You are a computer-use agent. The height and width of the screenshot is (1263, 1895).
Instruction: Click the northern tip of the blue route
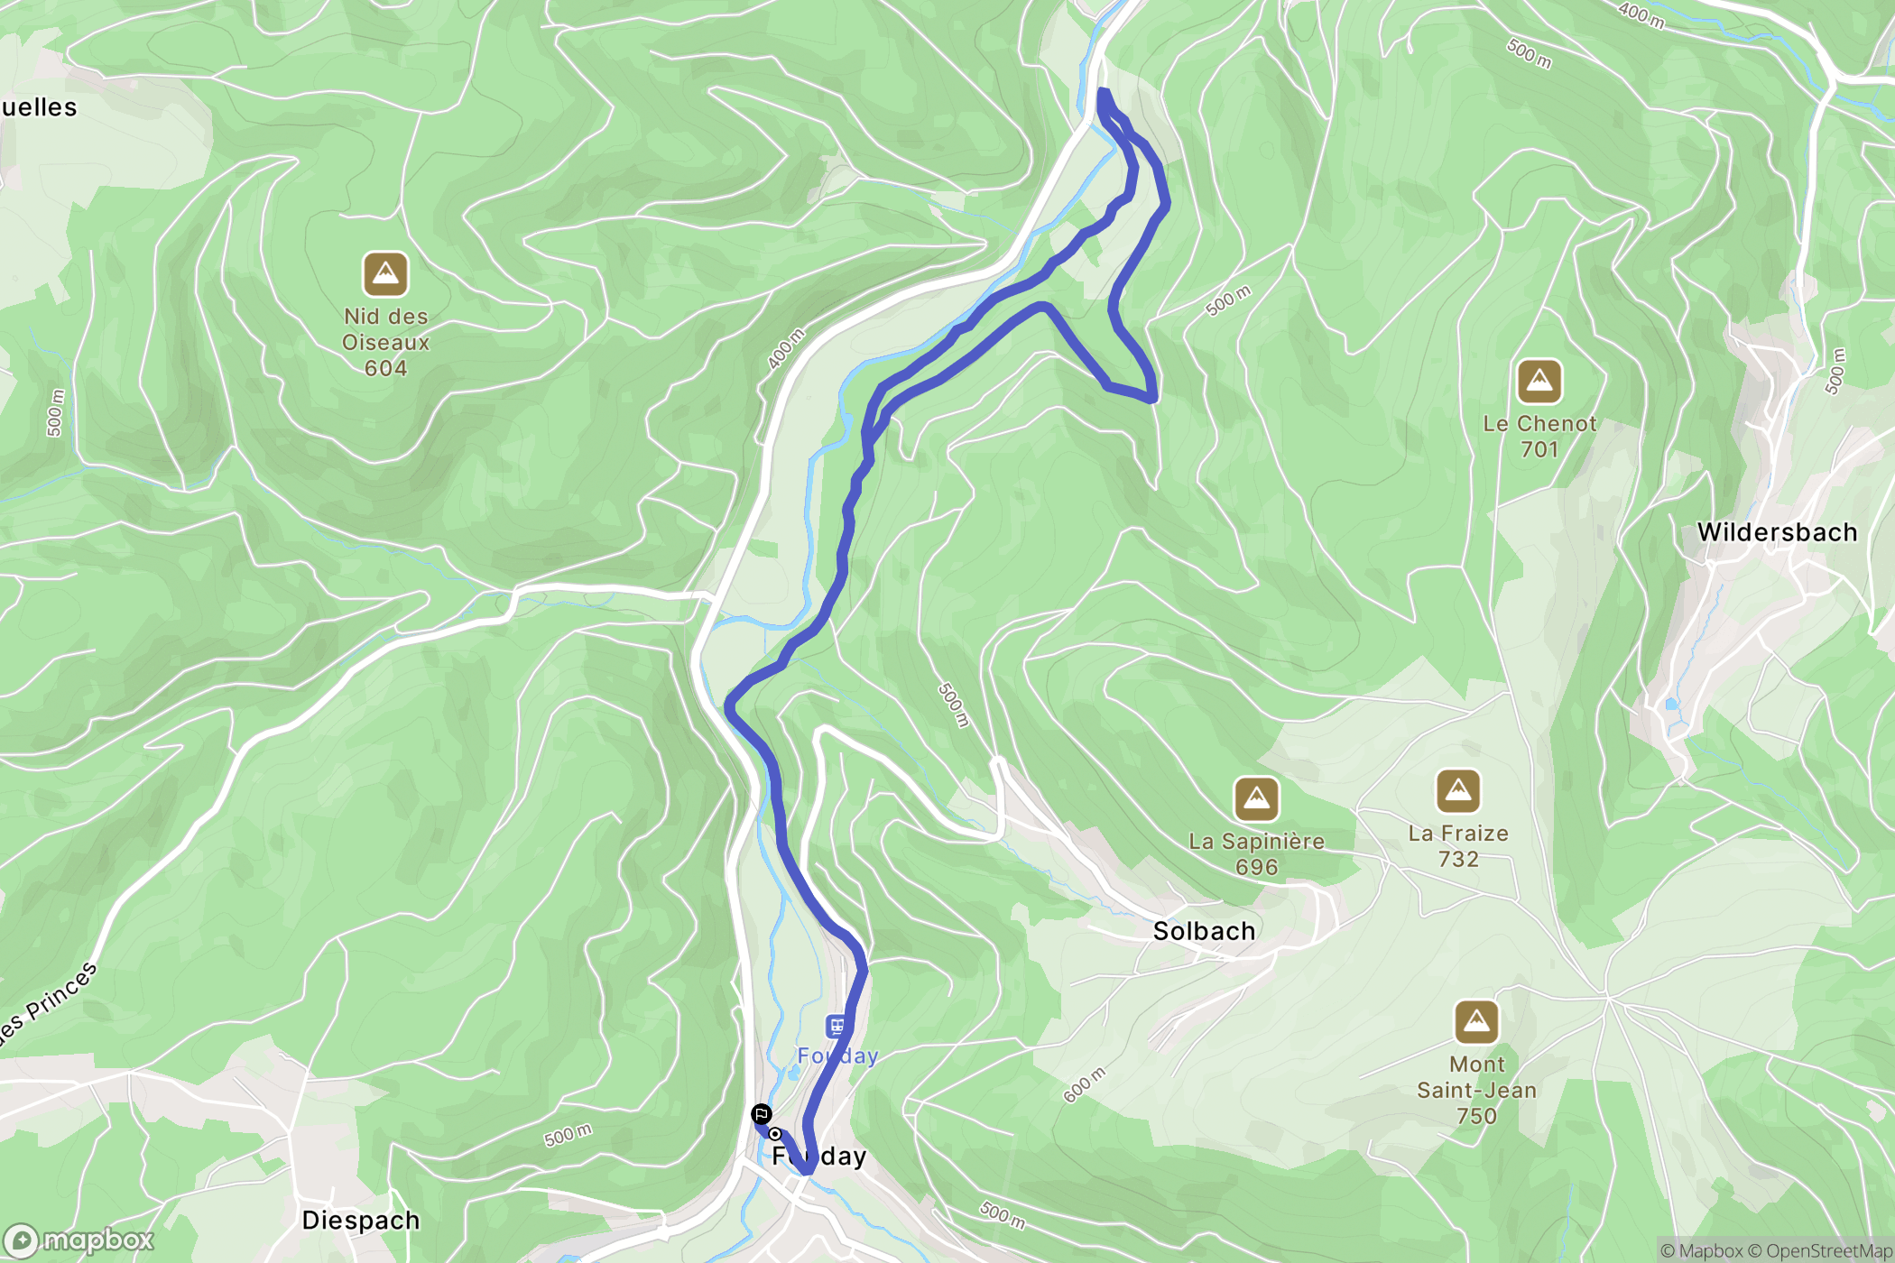click(1103, 92)
